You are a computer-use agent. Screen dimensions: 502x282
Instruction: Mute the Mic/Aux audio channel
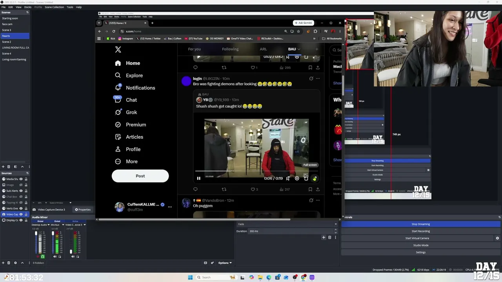coord(55,257)
